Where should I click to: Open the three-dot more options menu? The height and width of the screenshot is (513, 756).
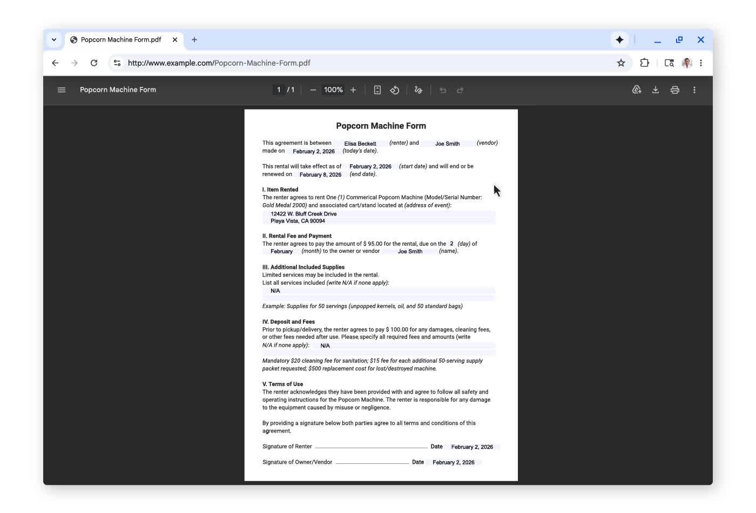[694, 90]
